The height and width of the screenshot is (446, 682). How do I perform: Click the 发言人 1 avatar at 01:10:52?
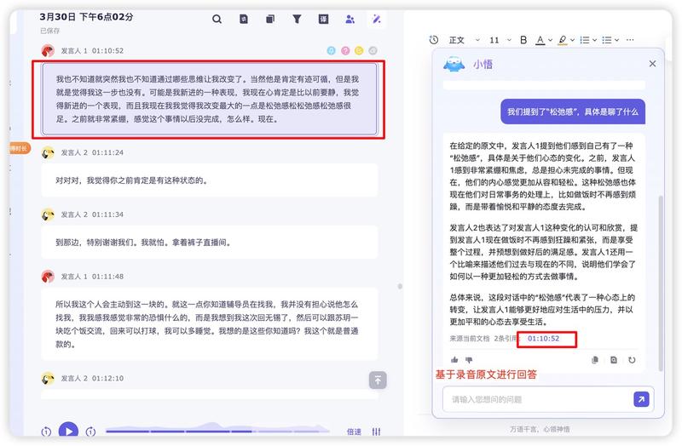coord(48,51)
